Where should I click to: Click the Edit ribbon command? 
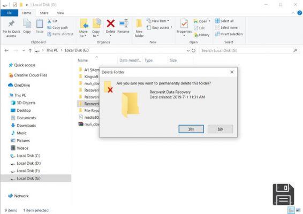199,28
